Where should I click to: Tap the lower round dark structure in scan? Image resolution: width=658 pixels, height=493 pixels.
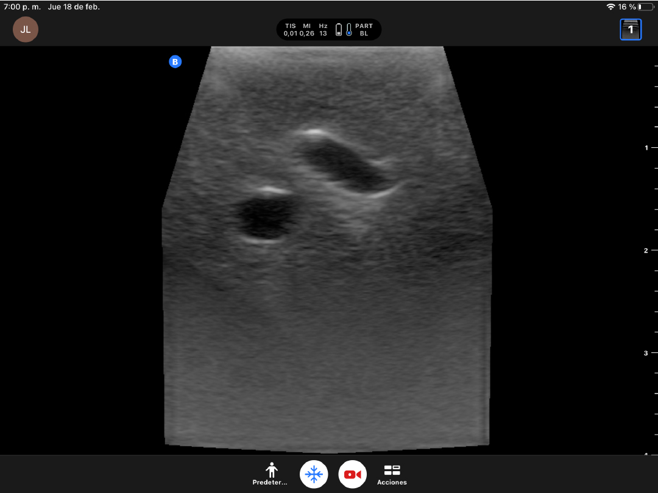click(x=265, y=218)
